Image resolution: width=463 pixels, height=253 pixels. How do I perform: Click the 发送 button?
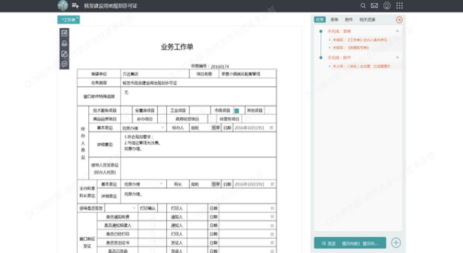coord(350,243)
